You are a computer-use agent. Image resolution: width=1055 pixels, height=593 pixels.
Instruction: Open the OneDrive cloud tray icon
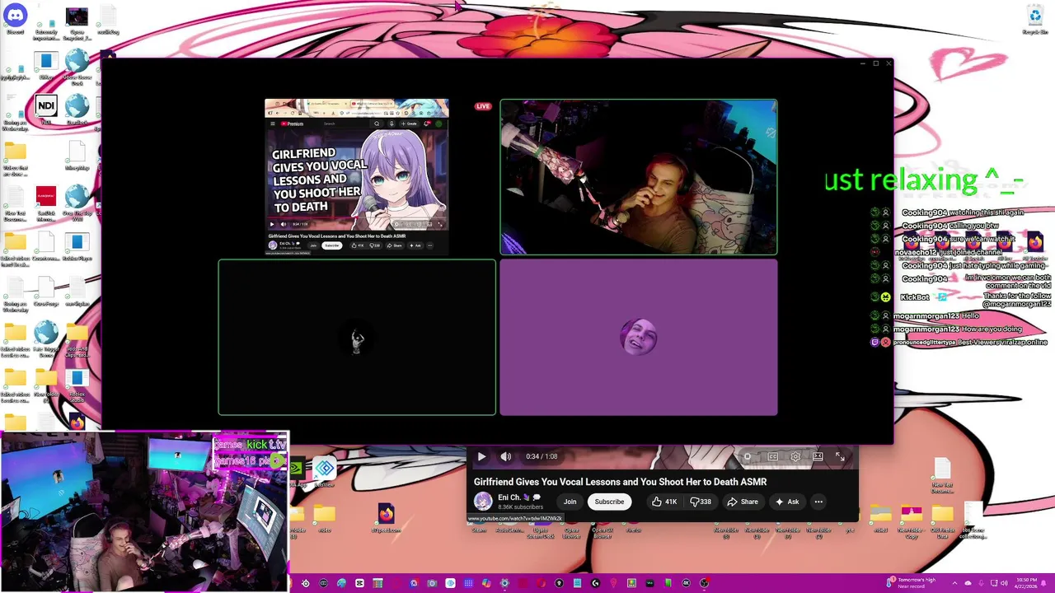(x=968, y=583)
